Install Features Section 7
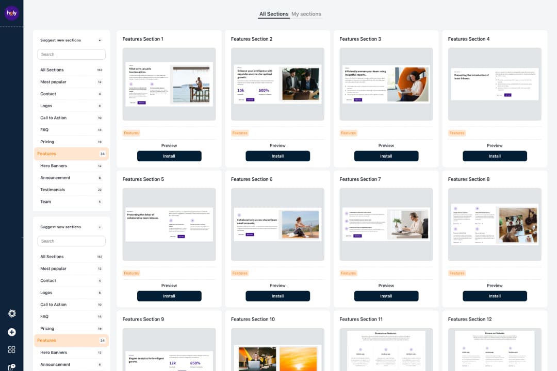557x371 pixels. coord(386,296)
